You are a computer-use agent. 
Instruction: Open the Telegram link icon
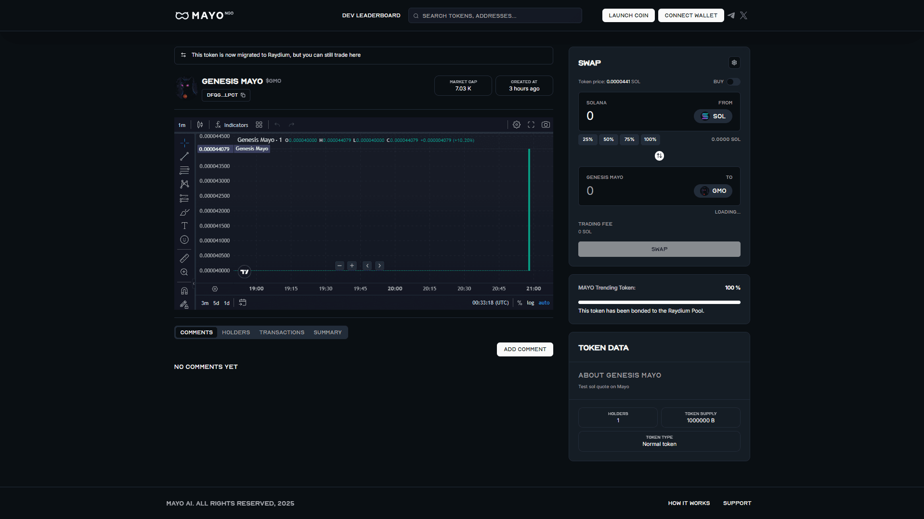(x=731, y=15)
